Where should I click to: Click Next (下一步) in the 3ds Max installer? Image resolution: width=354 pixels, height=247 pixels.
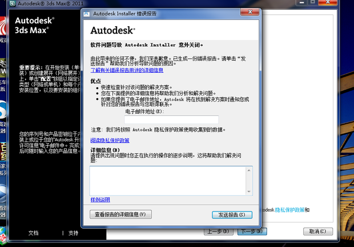pyautogui.click(x=252, y=232)
